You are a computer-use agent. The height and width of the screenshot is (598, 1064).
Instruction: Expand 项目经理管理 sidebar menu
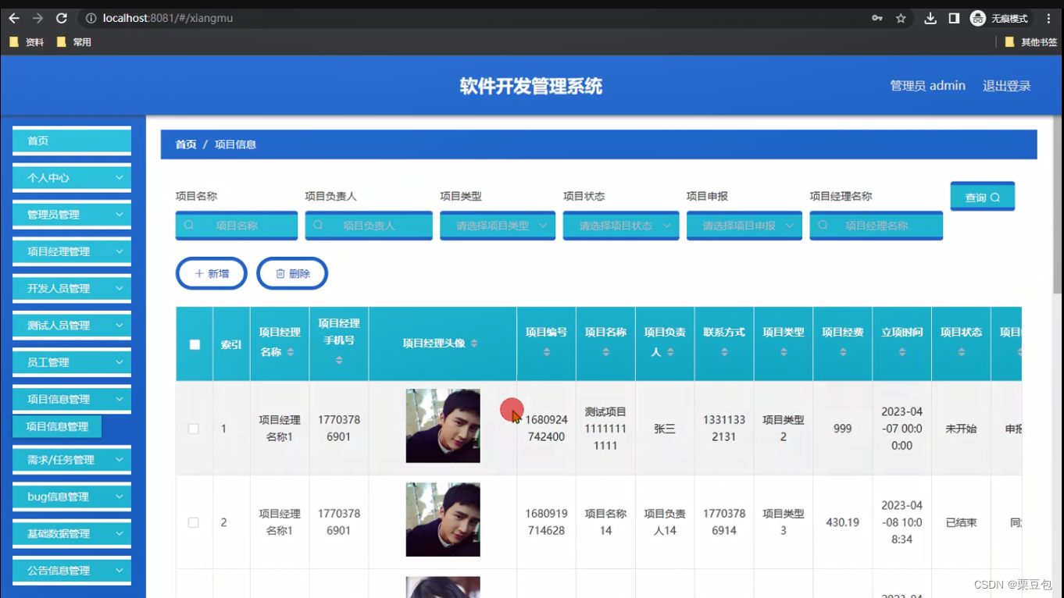coord(72,251)
